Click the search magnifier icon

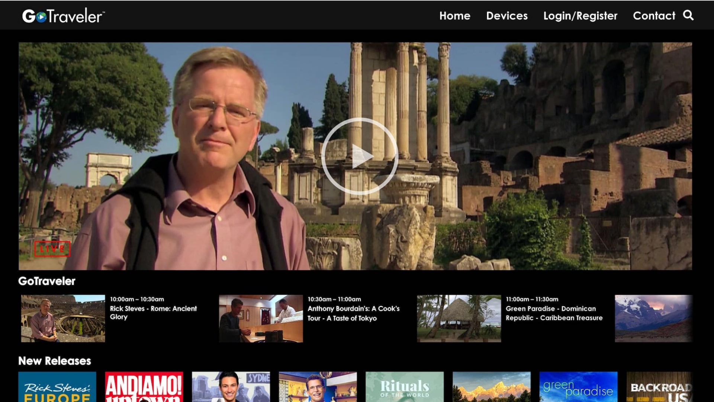(x=688, y=15)
